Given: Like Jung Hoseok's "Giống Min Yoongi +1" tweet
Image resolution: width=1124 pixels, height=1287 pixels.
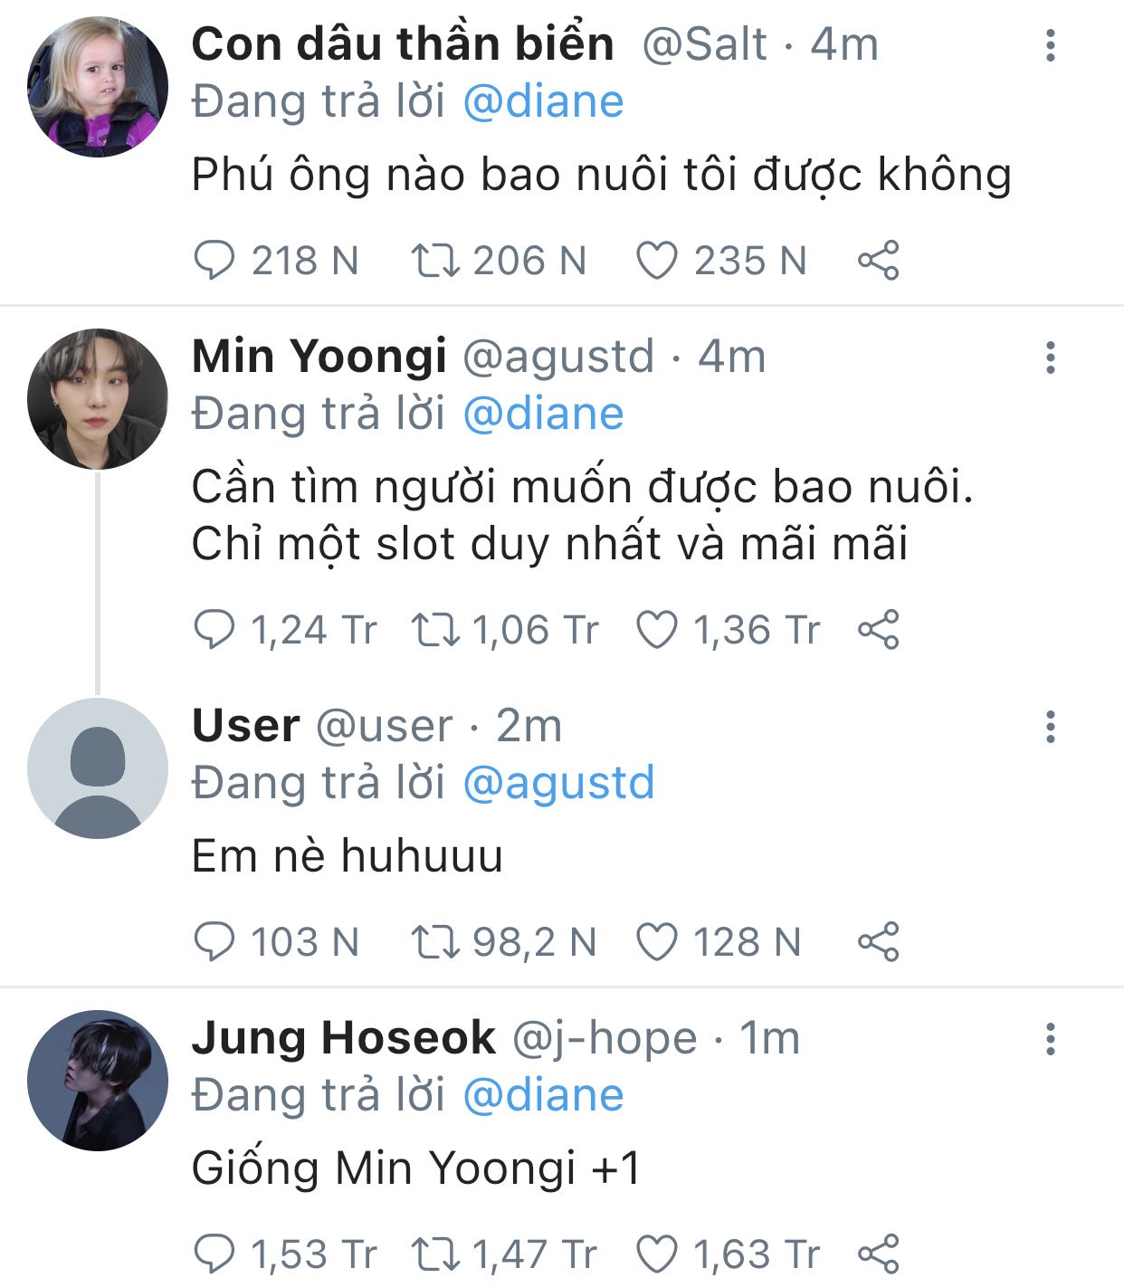Looking at the screenshot, I should point(657,1254).
